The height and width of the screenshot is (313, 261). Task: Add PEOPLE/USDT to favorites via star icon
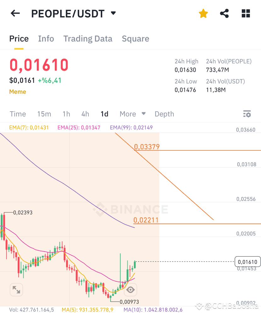click(x=203, y=13)
